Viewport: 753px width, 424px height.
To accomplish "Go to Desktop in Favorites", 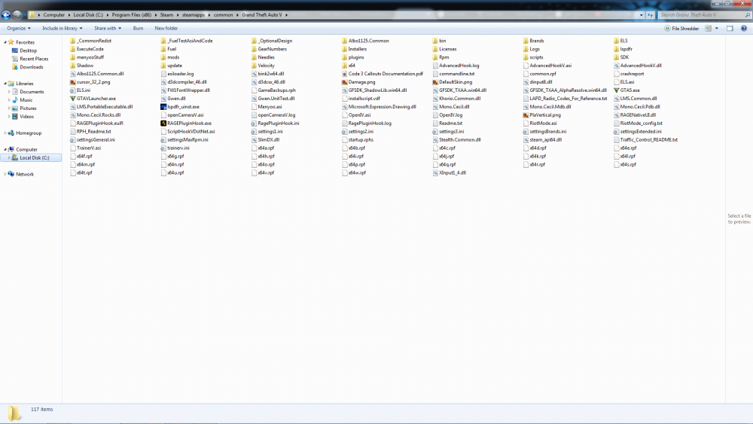I will click(29, 50).
